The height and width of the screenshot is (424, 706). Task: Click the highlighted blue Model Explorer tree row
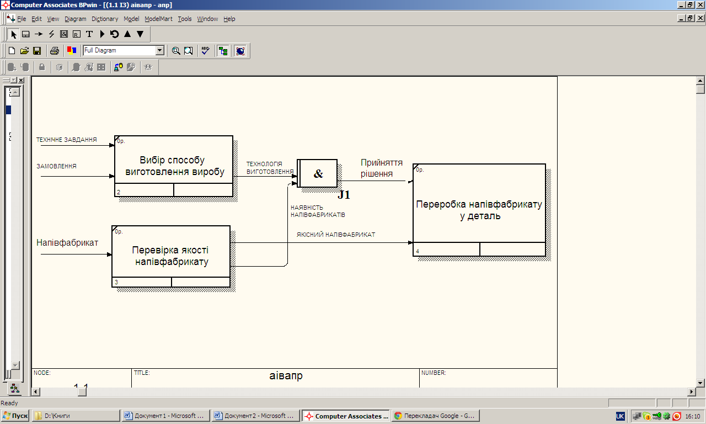tap(8, 110)
